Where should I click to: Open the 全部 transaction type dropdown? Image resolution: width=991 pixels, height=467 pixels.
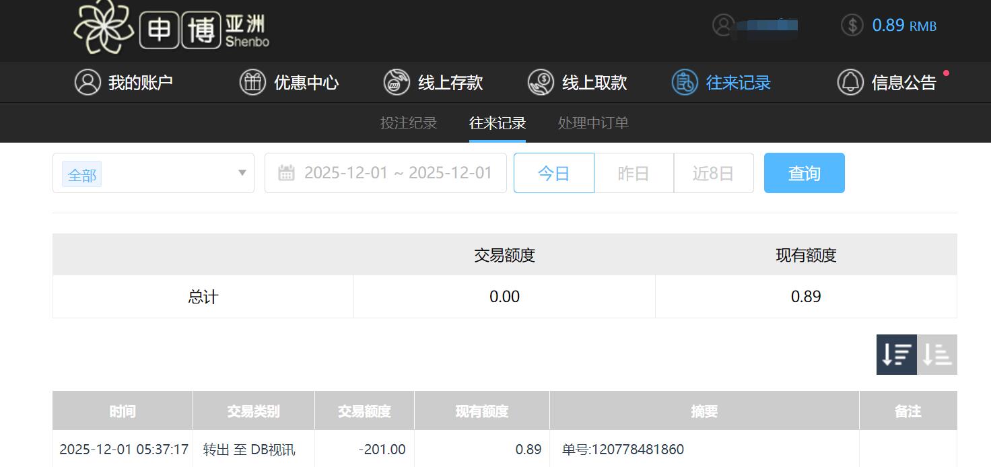(153, 172)
